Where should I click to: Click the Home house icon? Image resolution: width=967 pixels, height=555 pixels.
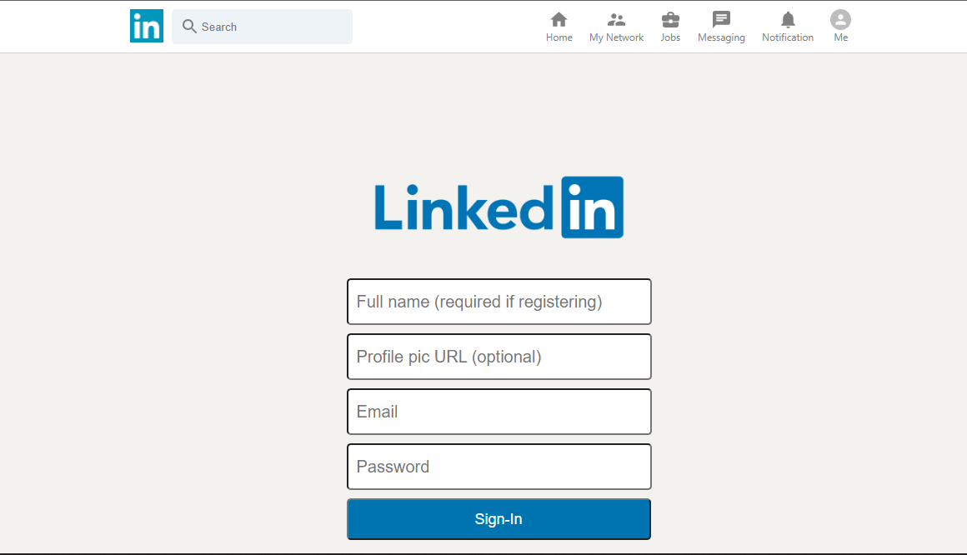tap(559, 20)
